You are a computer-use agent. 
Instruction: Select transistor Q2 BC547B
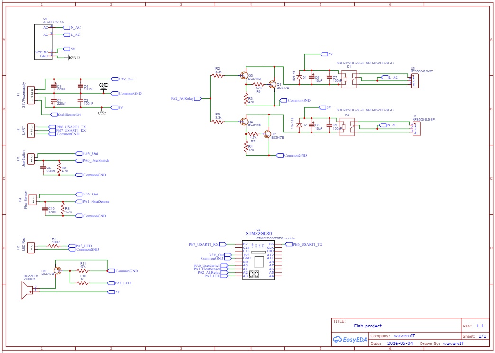point(267,134)
